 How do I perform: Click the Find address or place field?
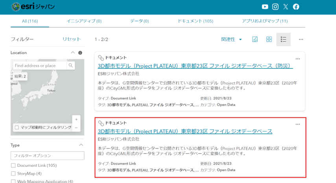coord(40,66)
